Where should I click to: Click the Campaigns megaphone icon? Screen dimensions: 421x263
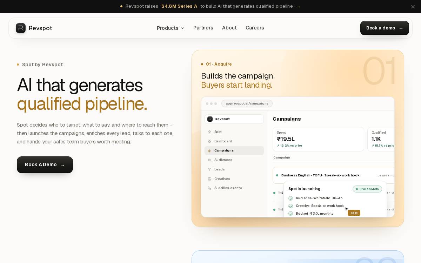[x=209, y=151]
